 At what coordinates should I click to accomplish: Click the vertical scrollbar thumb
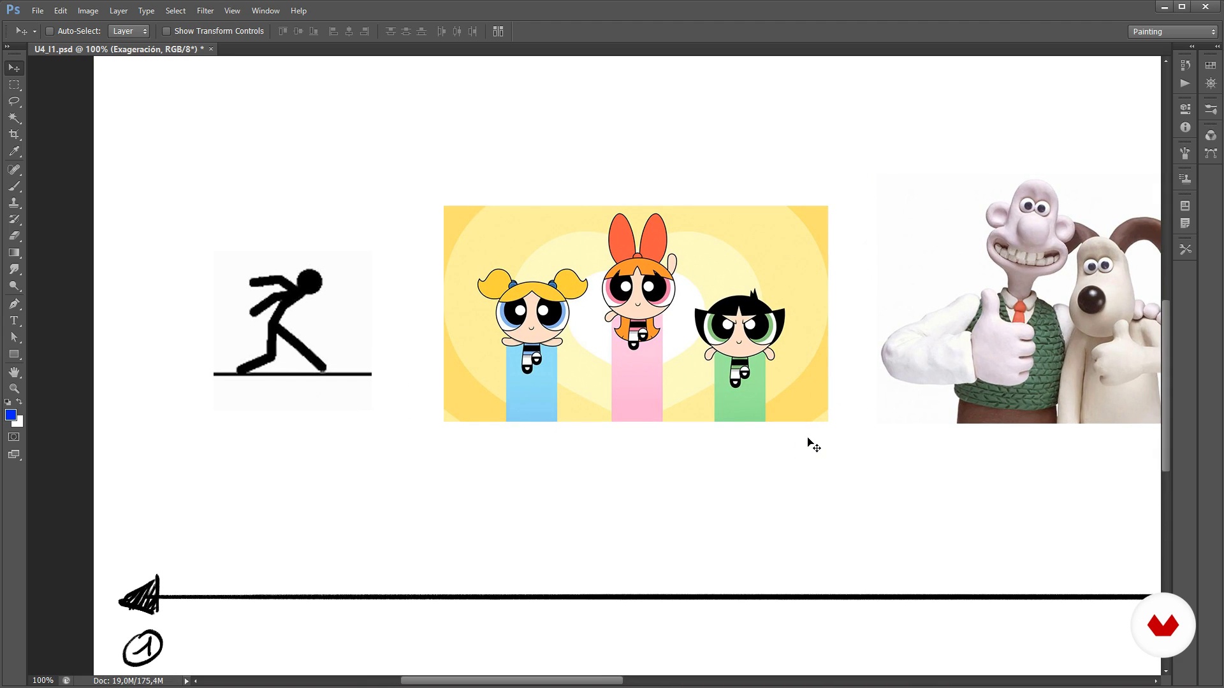[1166, 385]
